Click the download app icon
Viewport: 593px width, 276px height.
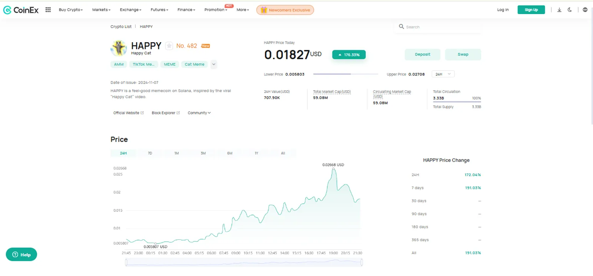[x=559, y=10]
